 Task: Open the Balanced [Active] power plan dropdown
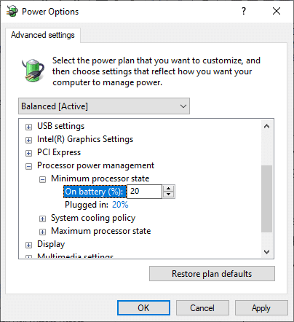click(104, 106)
